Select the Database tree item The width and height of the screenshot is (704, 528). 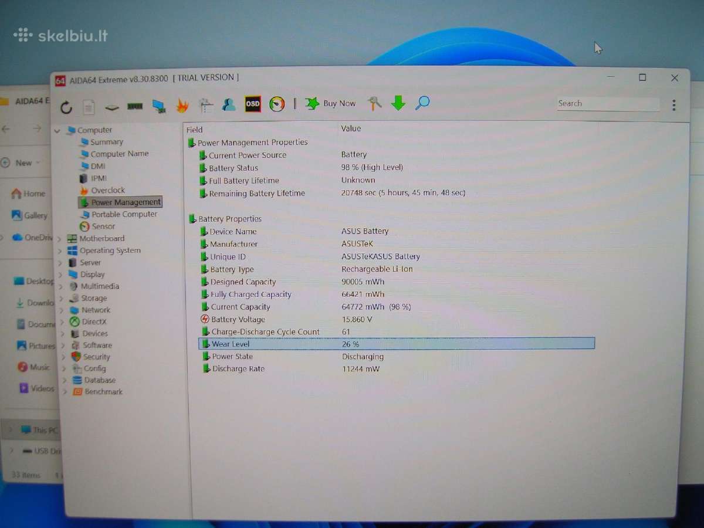(x=100, y=380)
